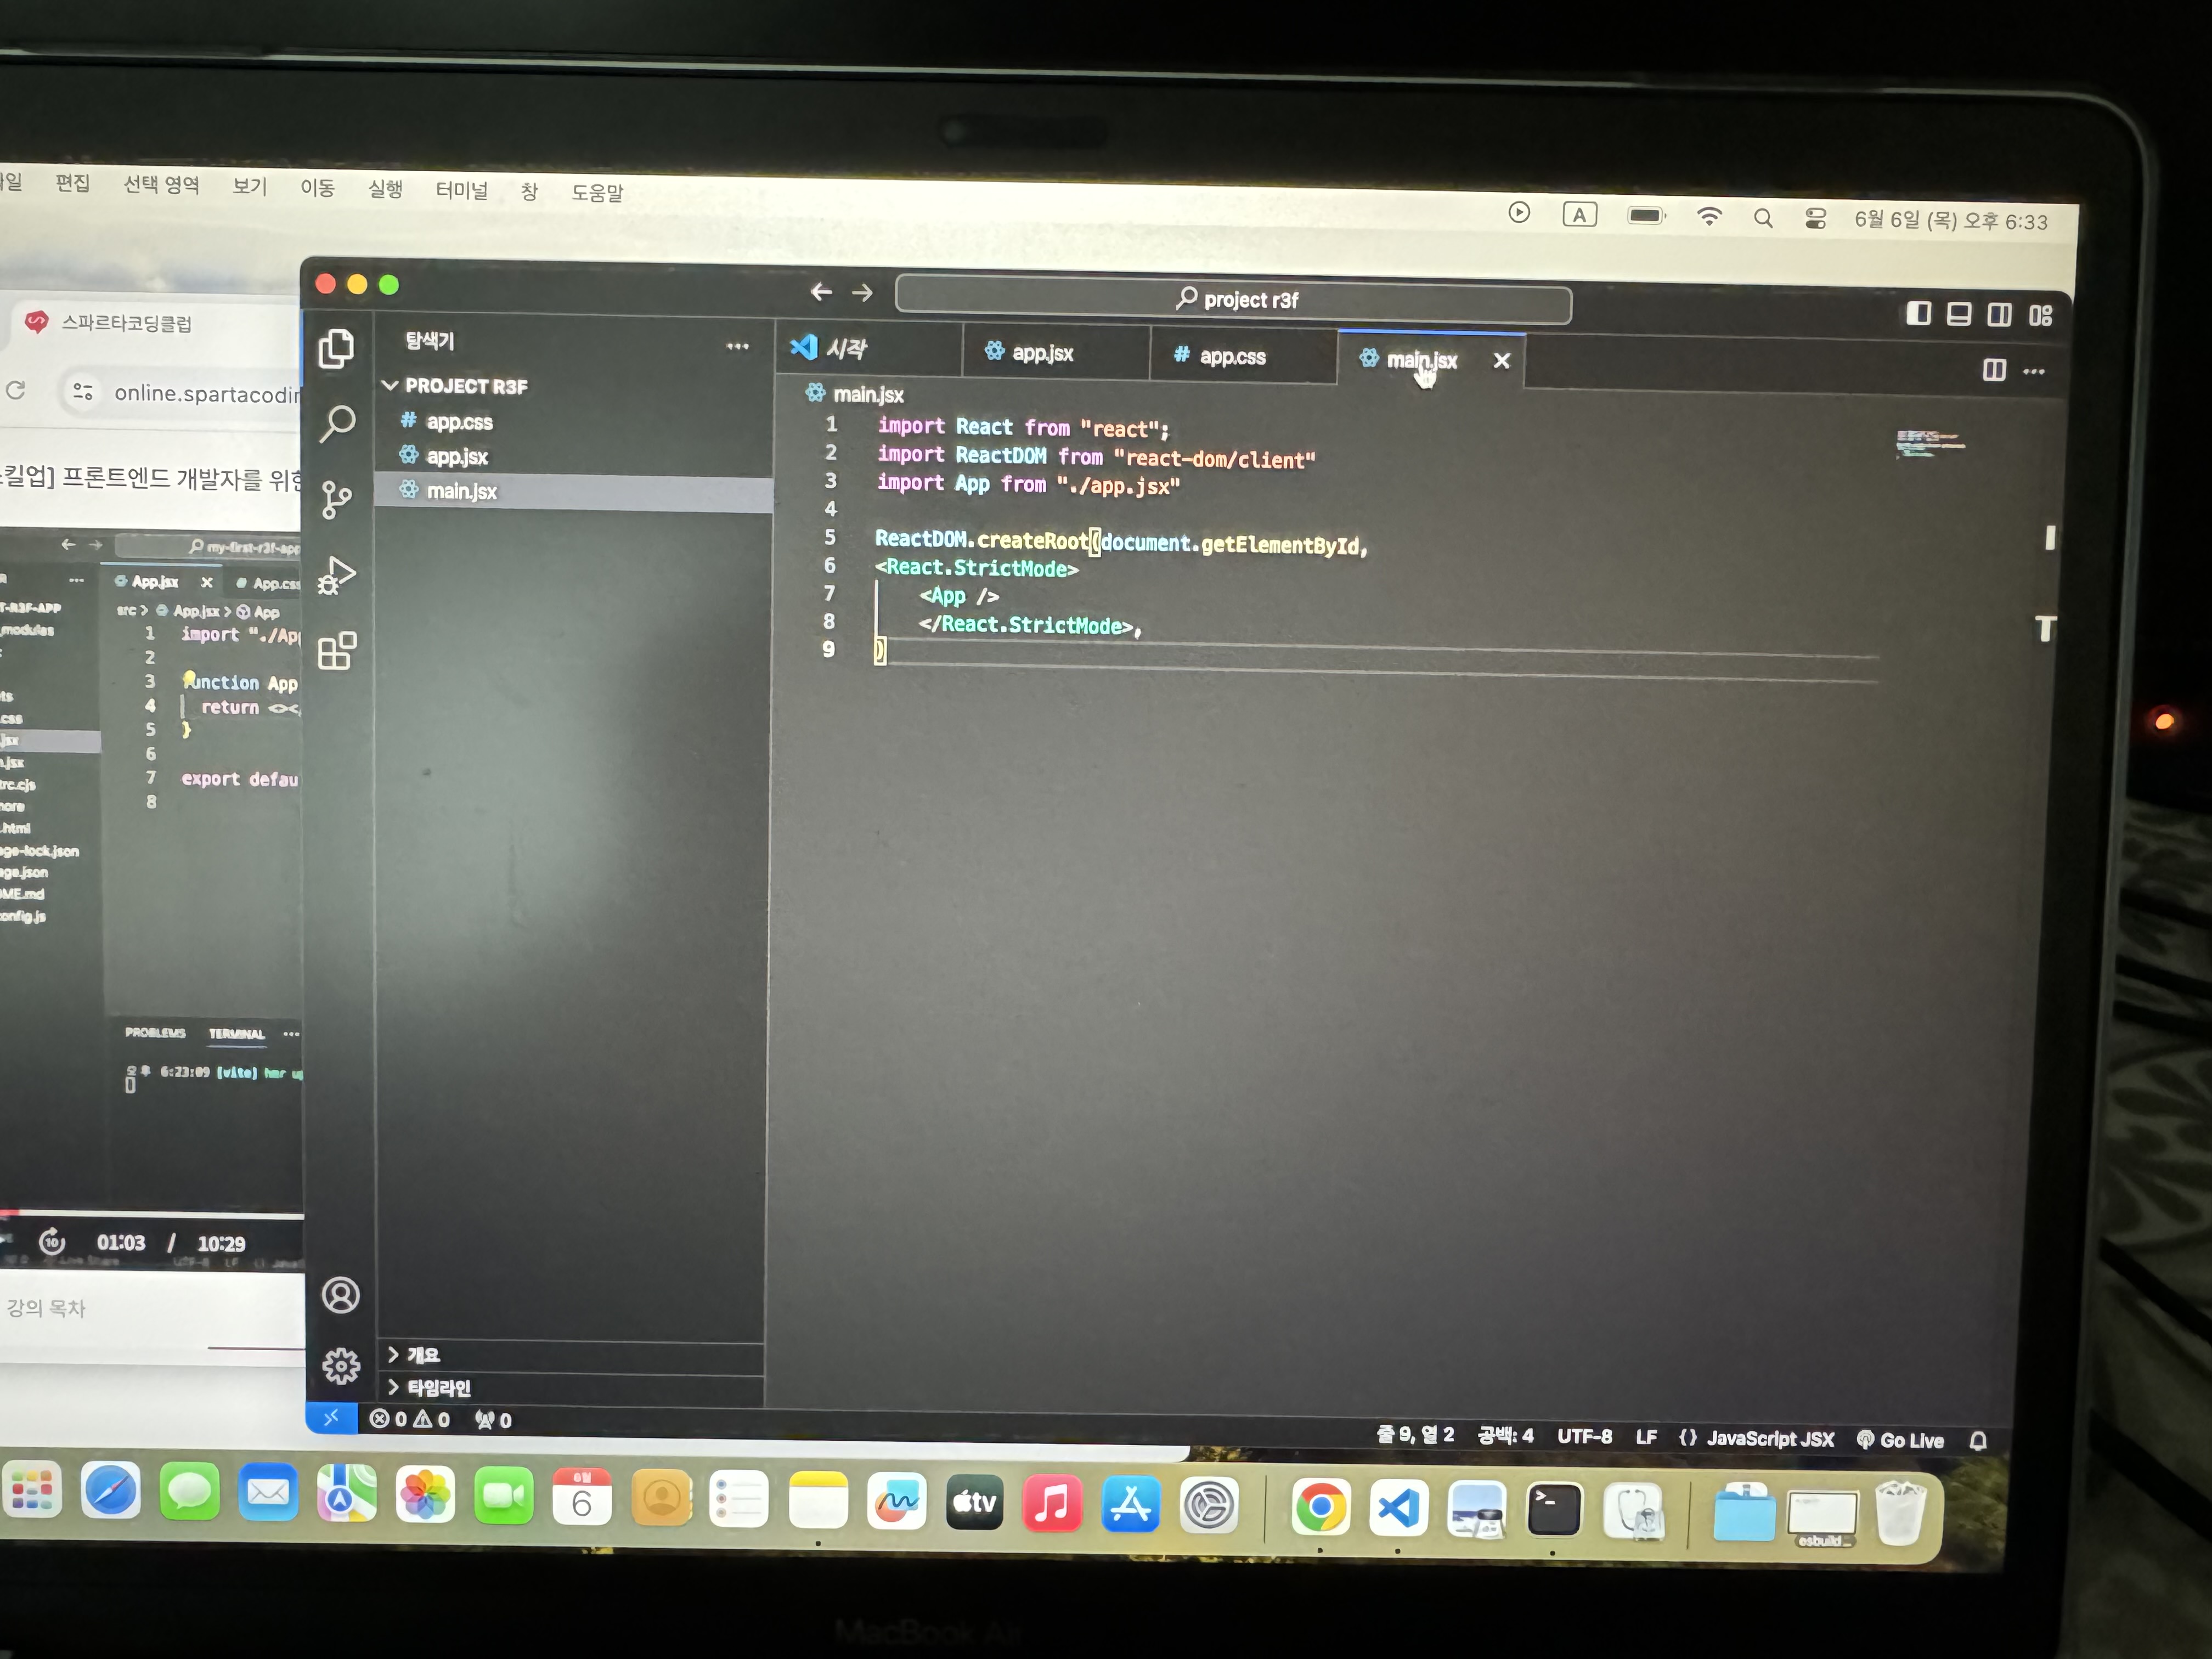This screenshot has height=1659, width=2212.
Task: Click the remote window indicator in status bar
Action: point(331,1418)
